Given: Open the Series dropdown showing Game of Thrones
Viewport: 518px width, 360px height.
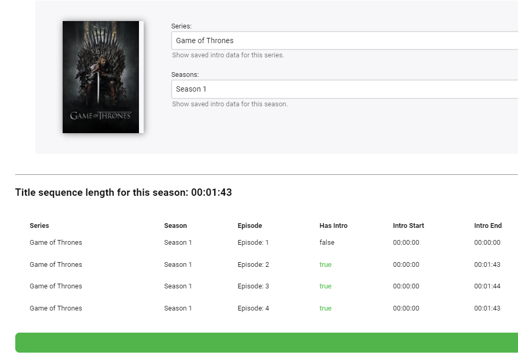Looking at the screenshot, I should [x=345, y=41].
